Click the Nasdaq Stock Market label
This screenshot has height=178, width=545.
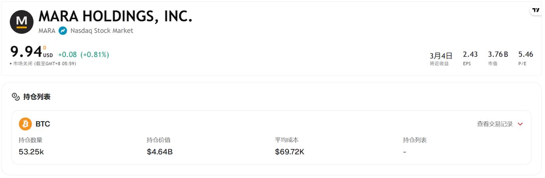[x=102, y=31]
